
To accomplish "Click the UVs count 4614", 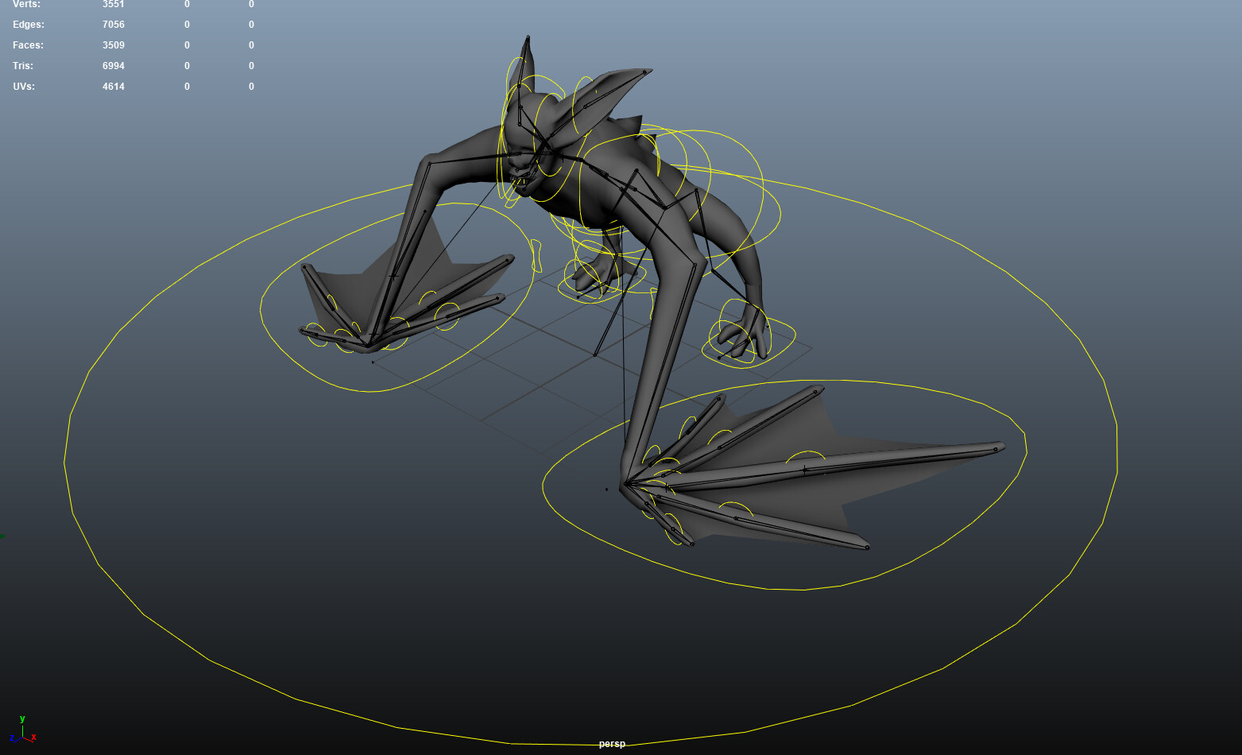I will [113, 86].
